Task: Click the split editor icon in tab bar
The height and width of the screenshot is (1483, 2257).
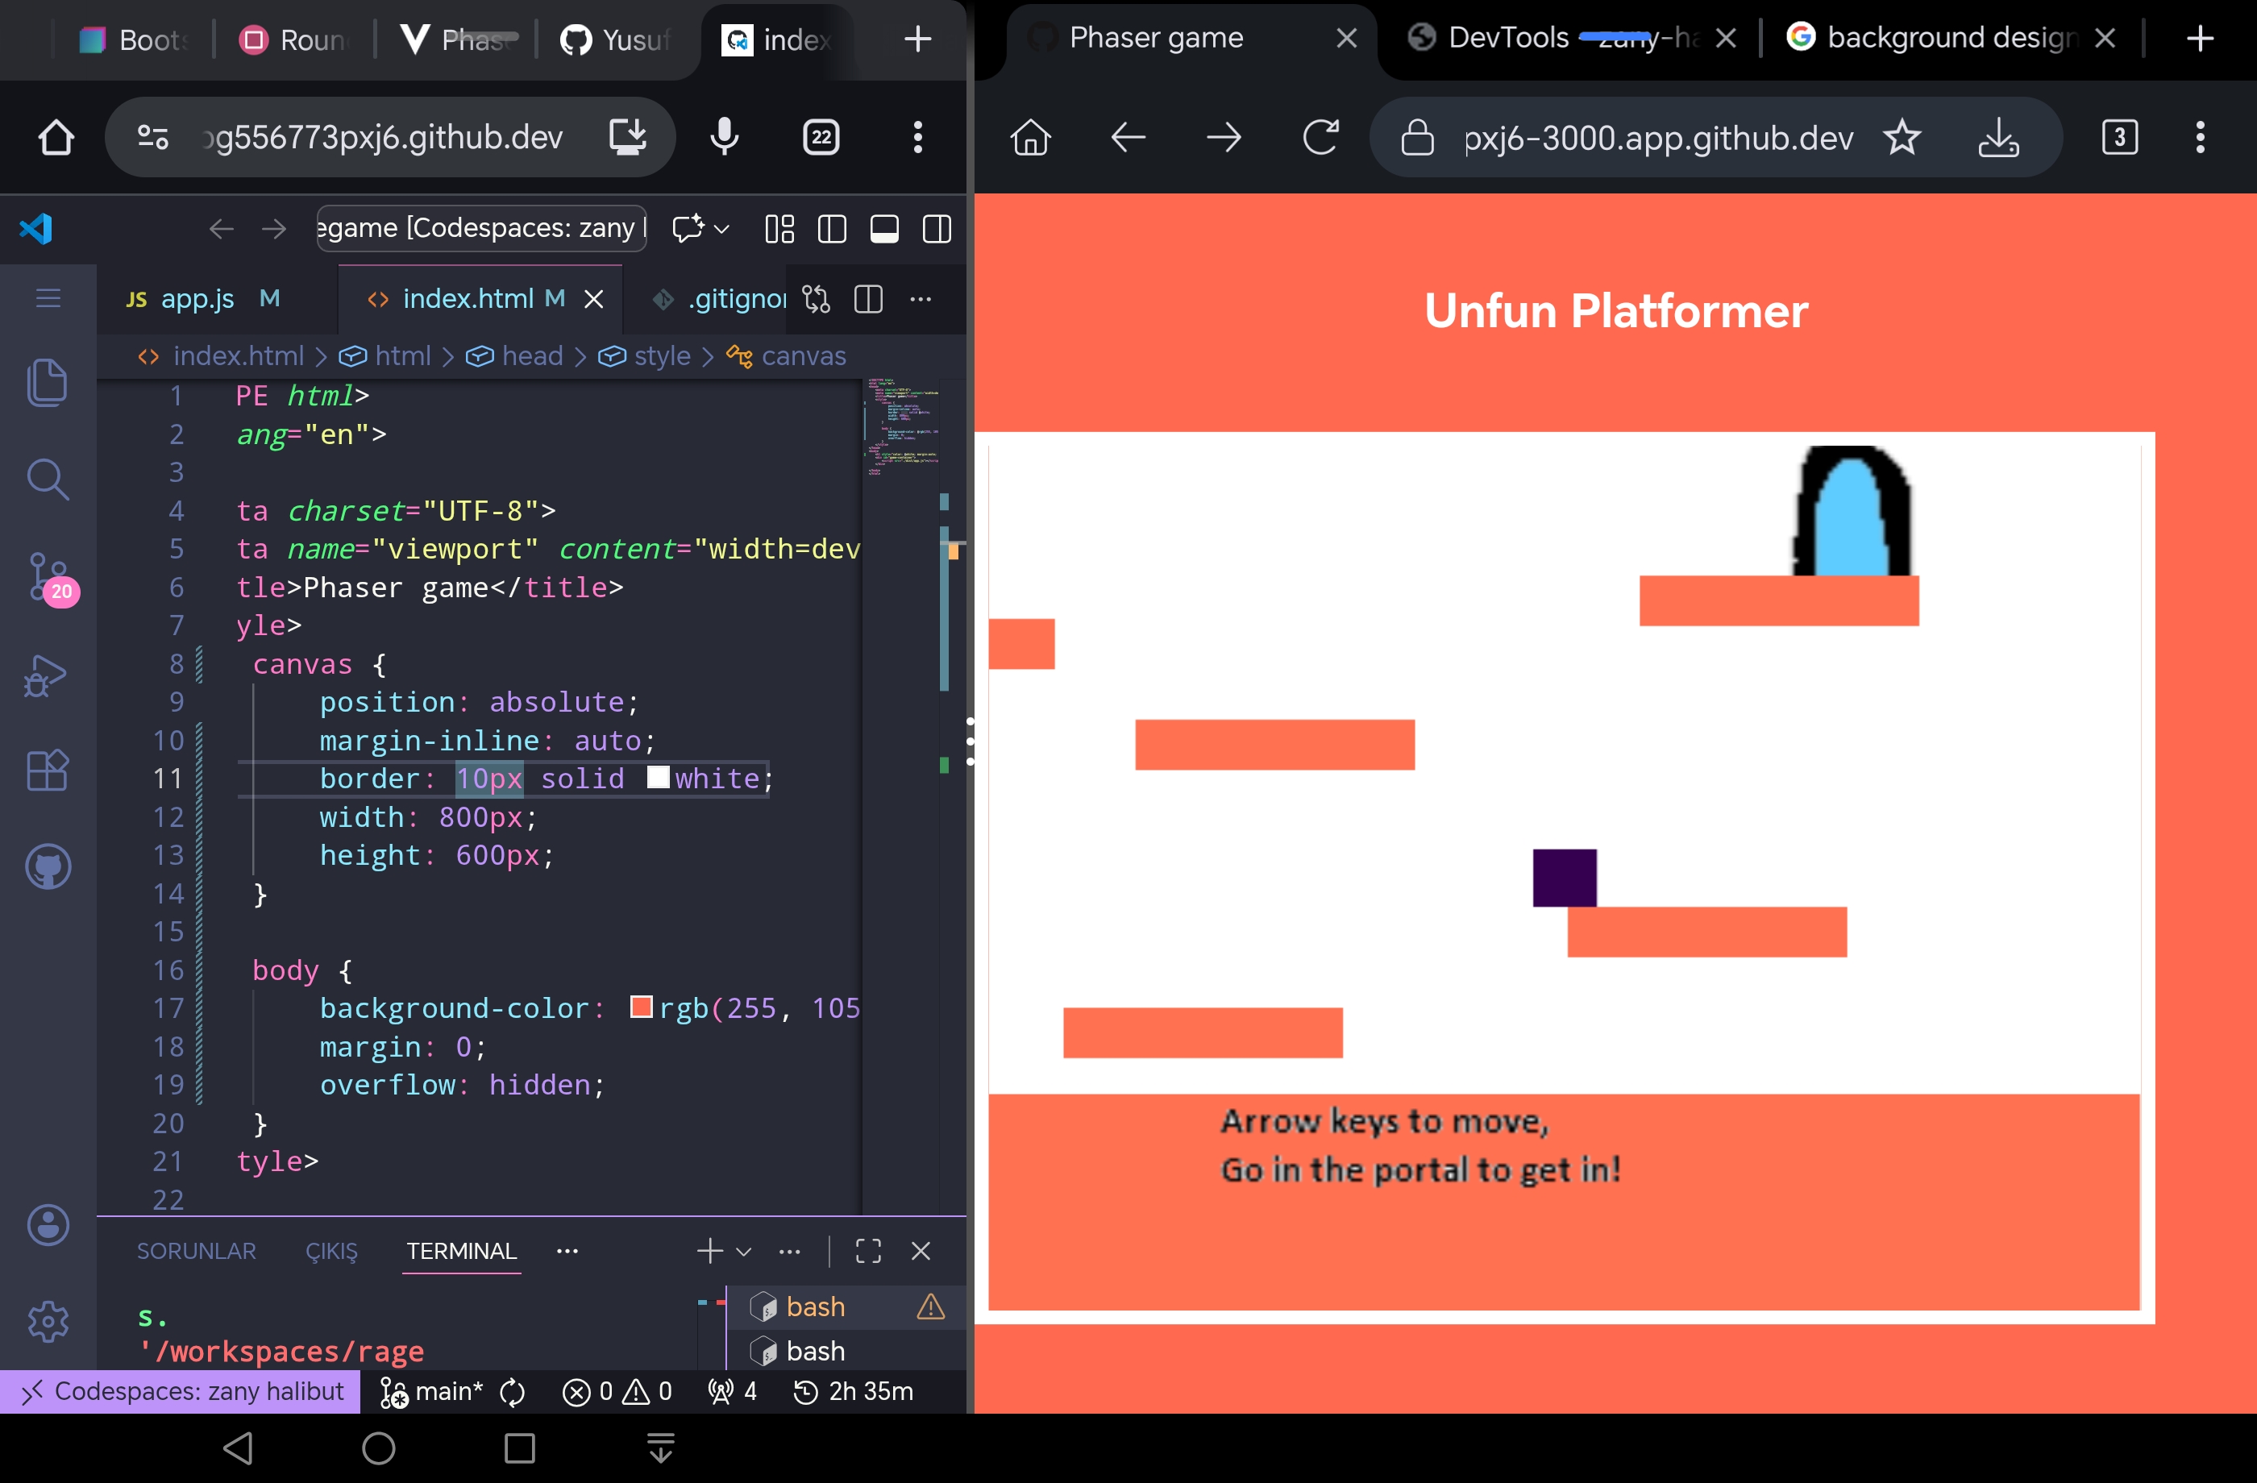Action: (867, 300)
